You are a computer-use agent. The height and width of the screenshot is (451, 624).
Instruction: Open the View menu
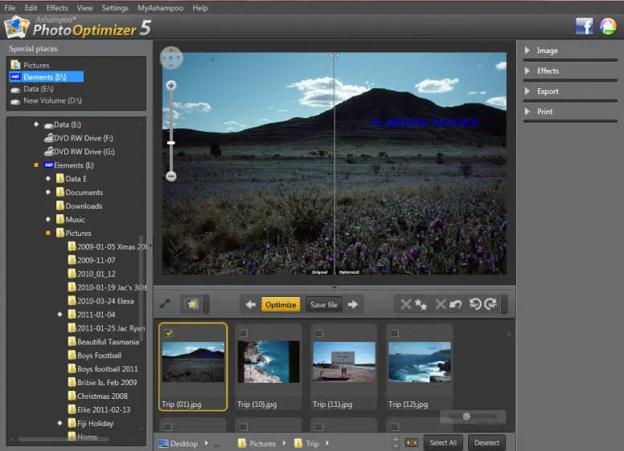[84, 7]
